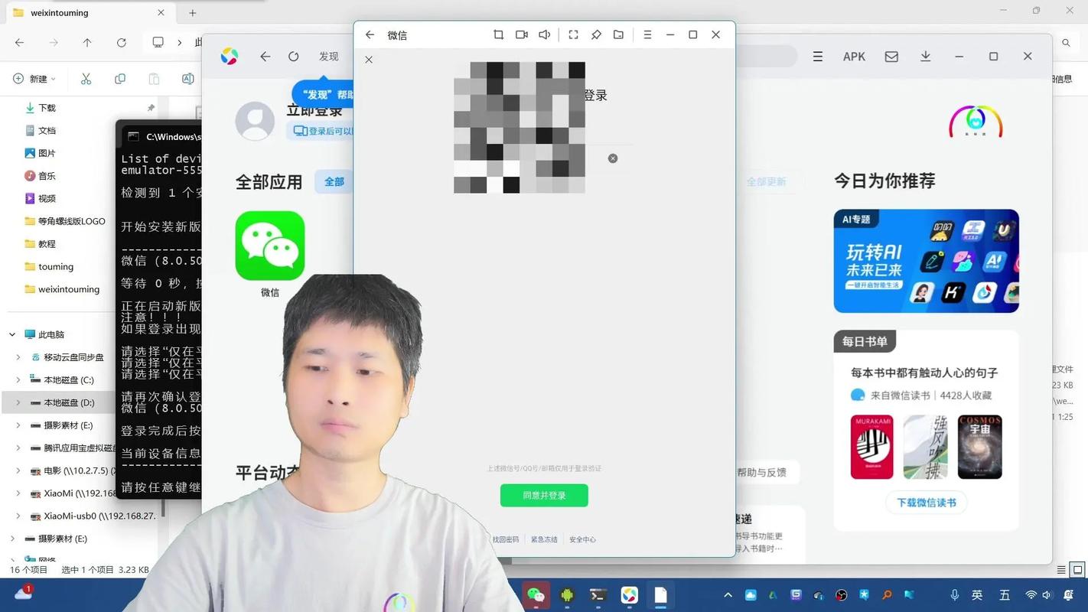Select the screenshot tool in the emulator toolbar
The width and height of the screenshot is (1088, 612).
coord(498,34)
